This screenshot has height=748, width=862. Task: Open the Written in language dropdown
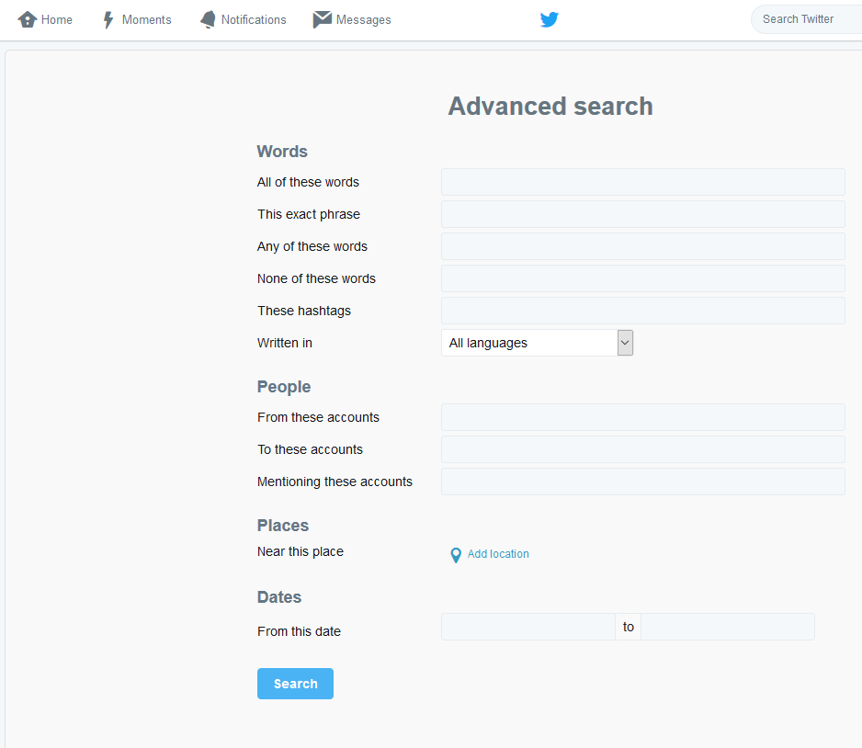[x=537, y=343]
